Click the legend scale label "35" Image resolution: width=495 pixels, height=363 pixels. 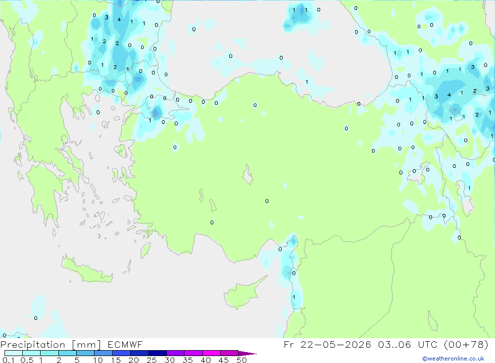pos(188,360)
